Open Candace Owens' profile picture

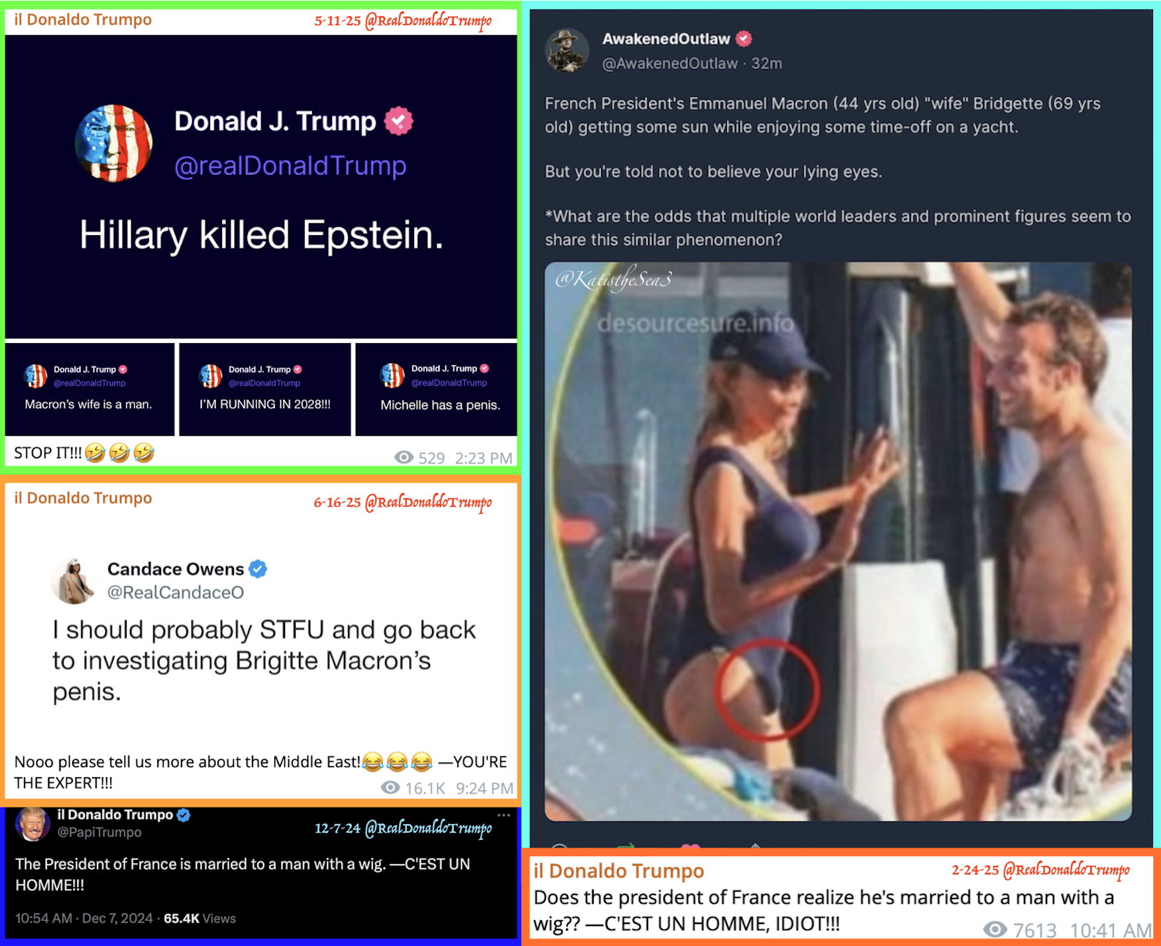click(74, 581)
